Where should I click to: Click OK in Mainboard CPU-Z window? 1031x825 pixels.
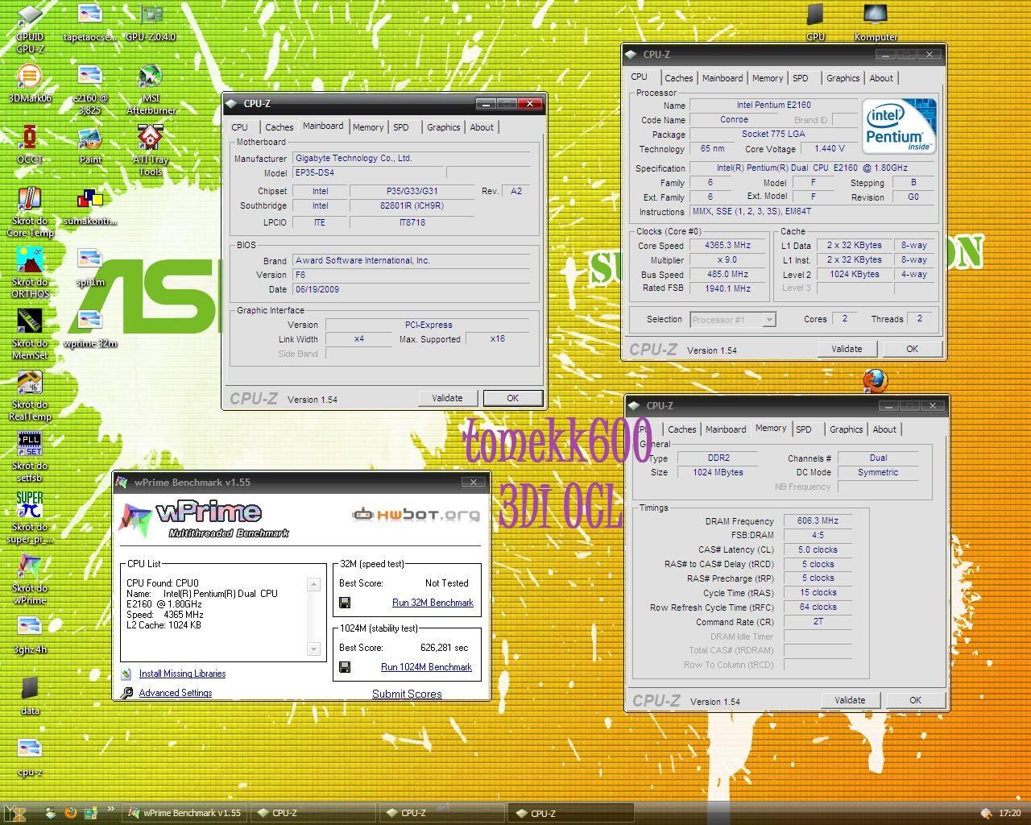tap(513, 398)
